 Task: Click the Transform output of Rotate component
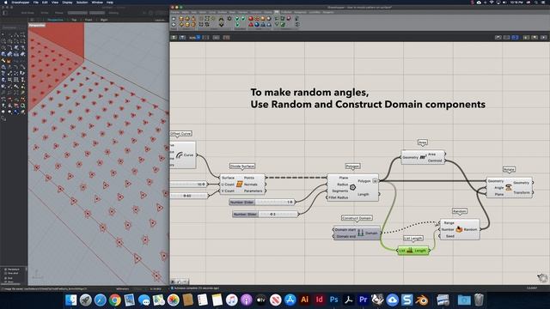522,192
